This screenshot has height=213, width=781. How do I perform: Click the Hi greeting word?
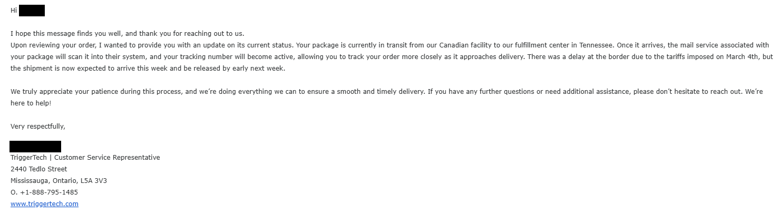point(14,11)
